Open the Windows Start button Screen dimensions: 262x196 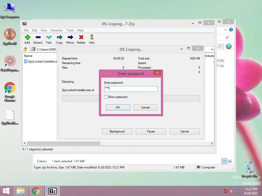[x=6, y=191]
